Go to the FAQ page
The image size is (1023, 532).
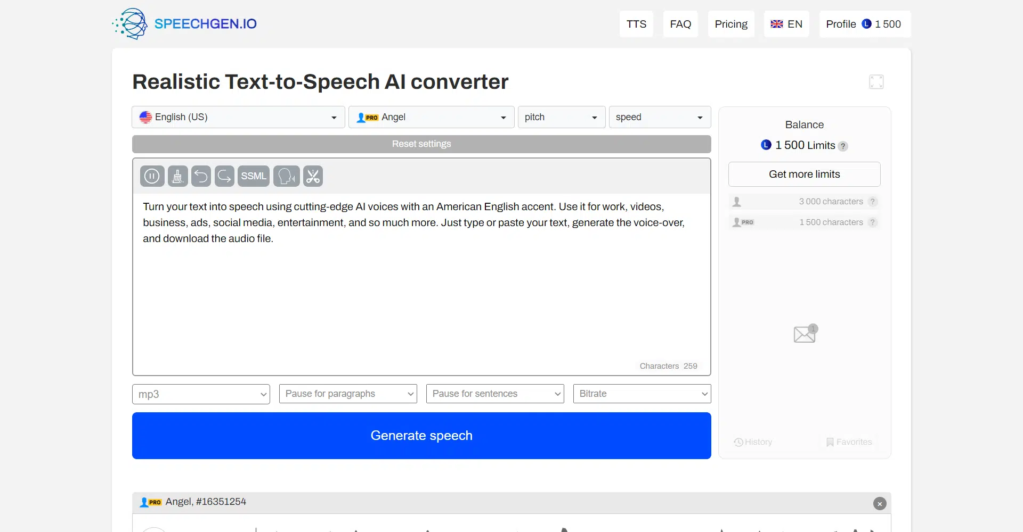680,24
